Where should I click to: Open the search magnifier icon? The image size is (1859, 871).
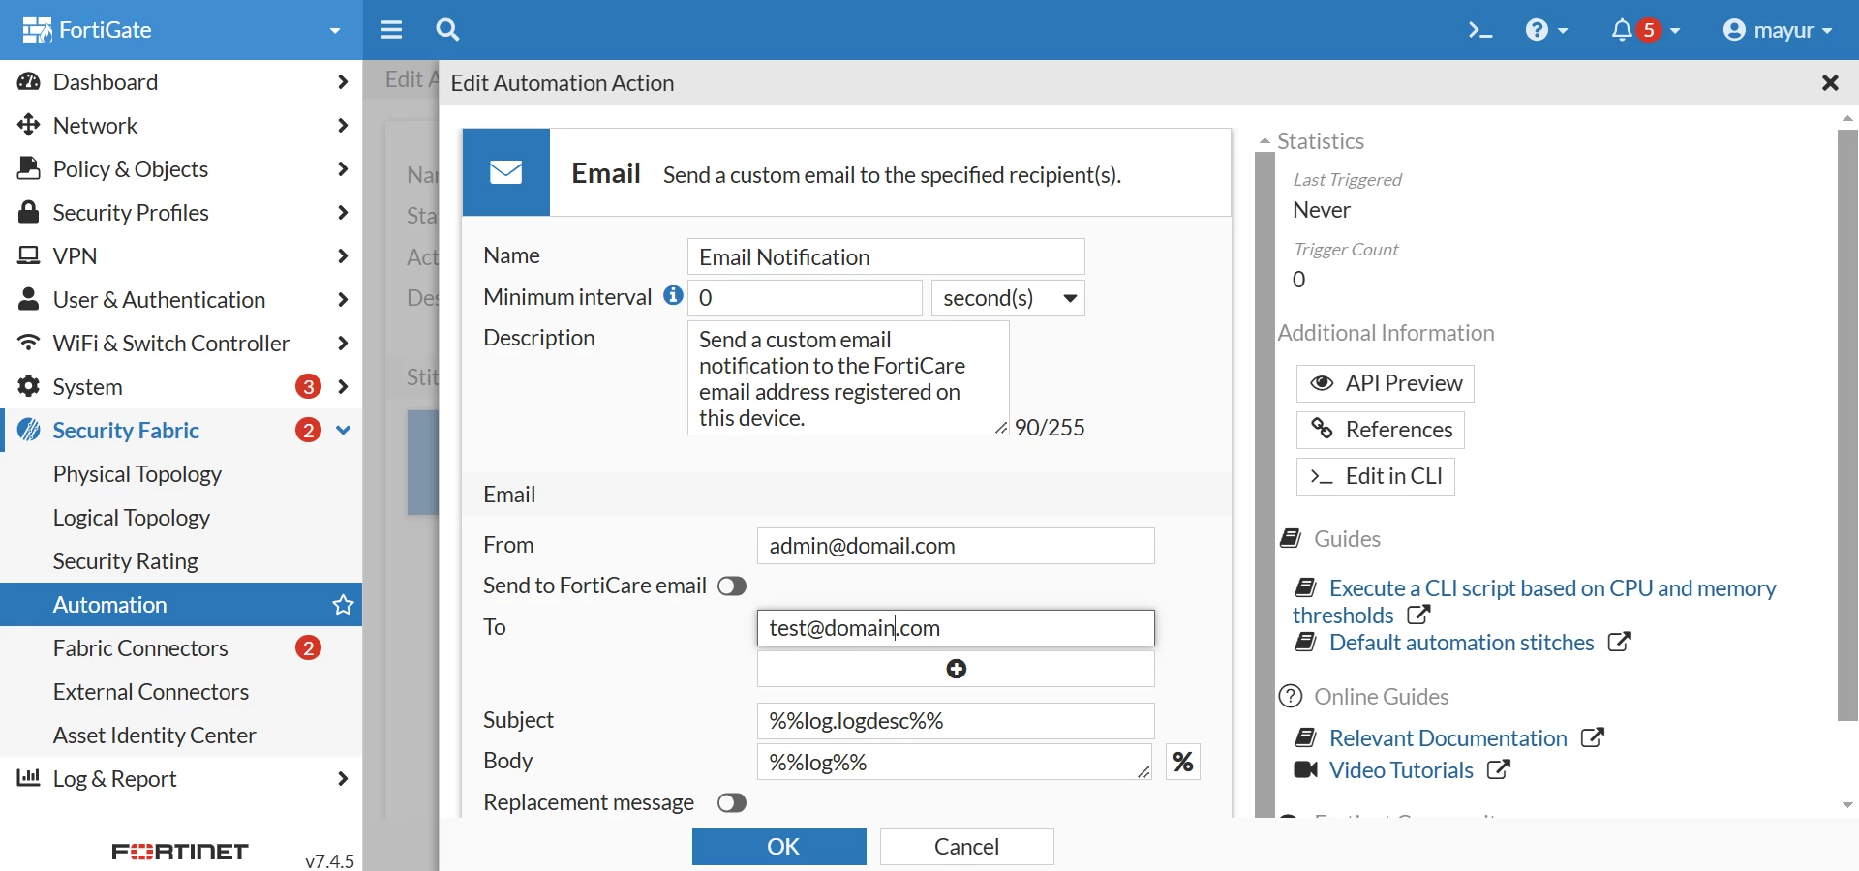[x=447, y=30]
